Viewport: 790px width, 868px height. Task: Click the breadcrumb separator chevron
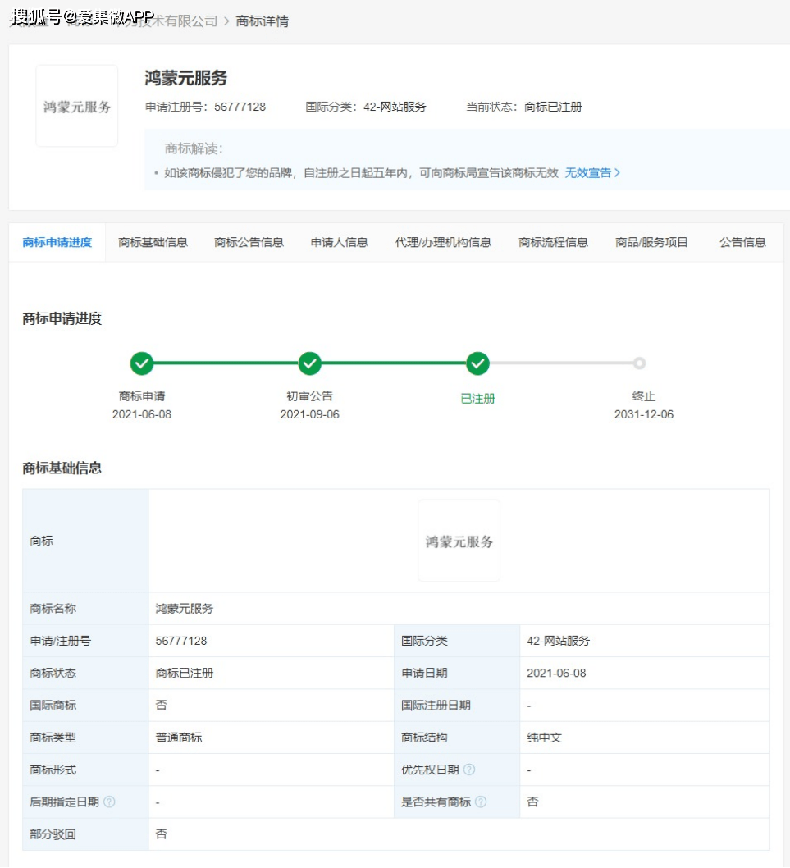(x=226, y=21)
